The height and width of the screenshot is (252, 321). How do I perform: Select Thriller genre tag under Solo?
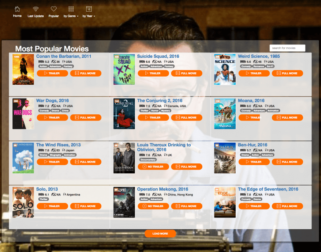coord(43,199)
